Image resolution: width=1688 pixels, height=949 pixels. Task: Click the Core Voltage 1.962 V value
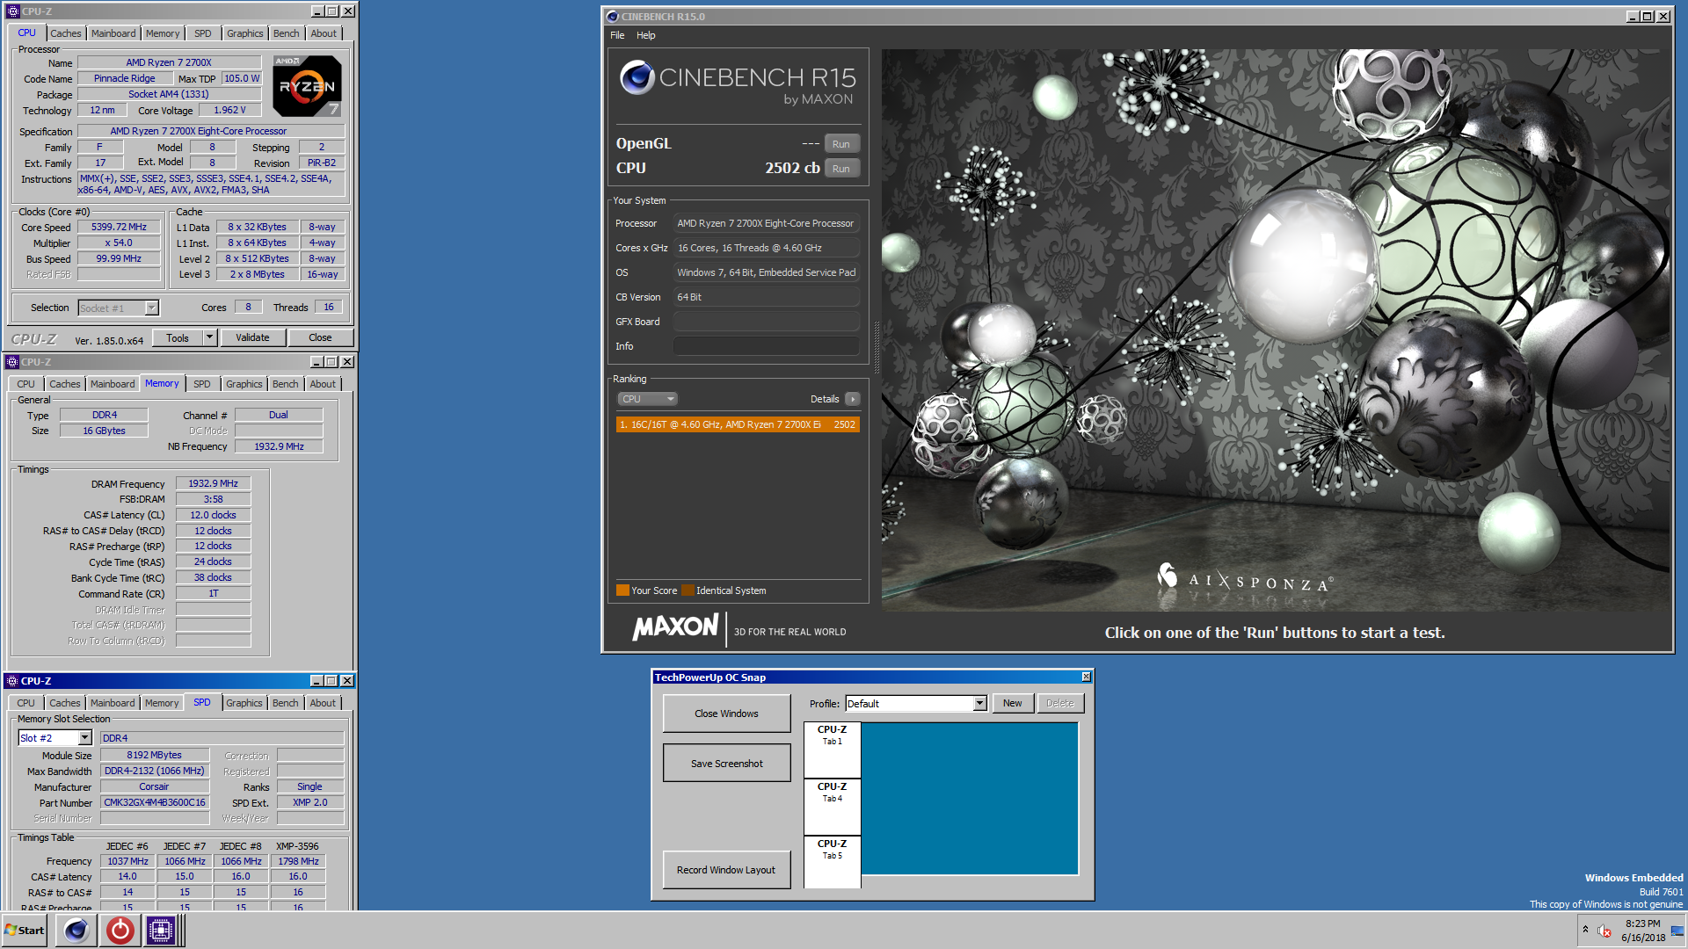[x=229, y=111]
